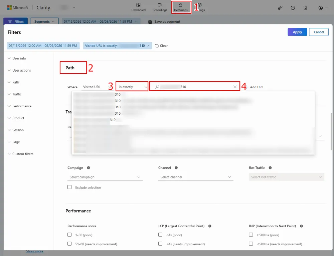Screen dimensions: 334x256
Task: Open the Dashboard view
Action: (x=138, y=7)
